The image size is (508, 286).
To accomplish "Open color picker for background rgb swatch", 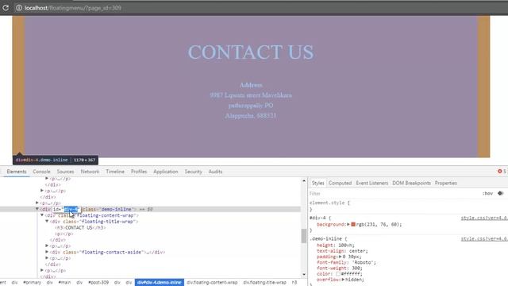I will (x=353, y=224).
